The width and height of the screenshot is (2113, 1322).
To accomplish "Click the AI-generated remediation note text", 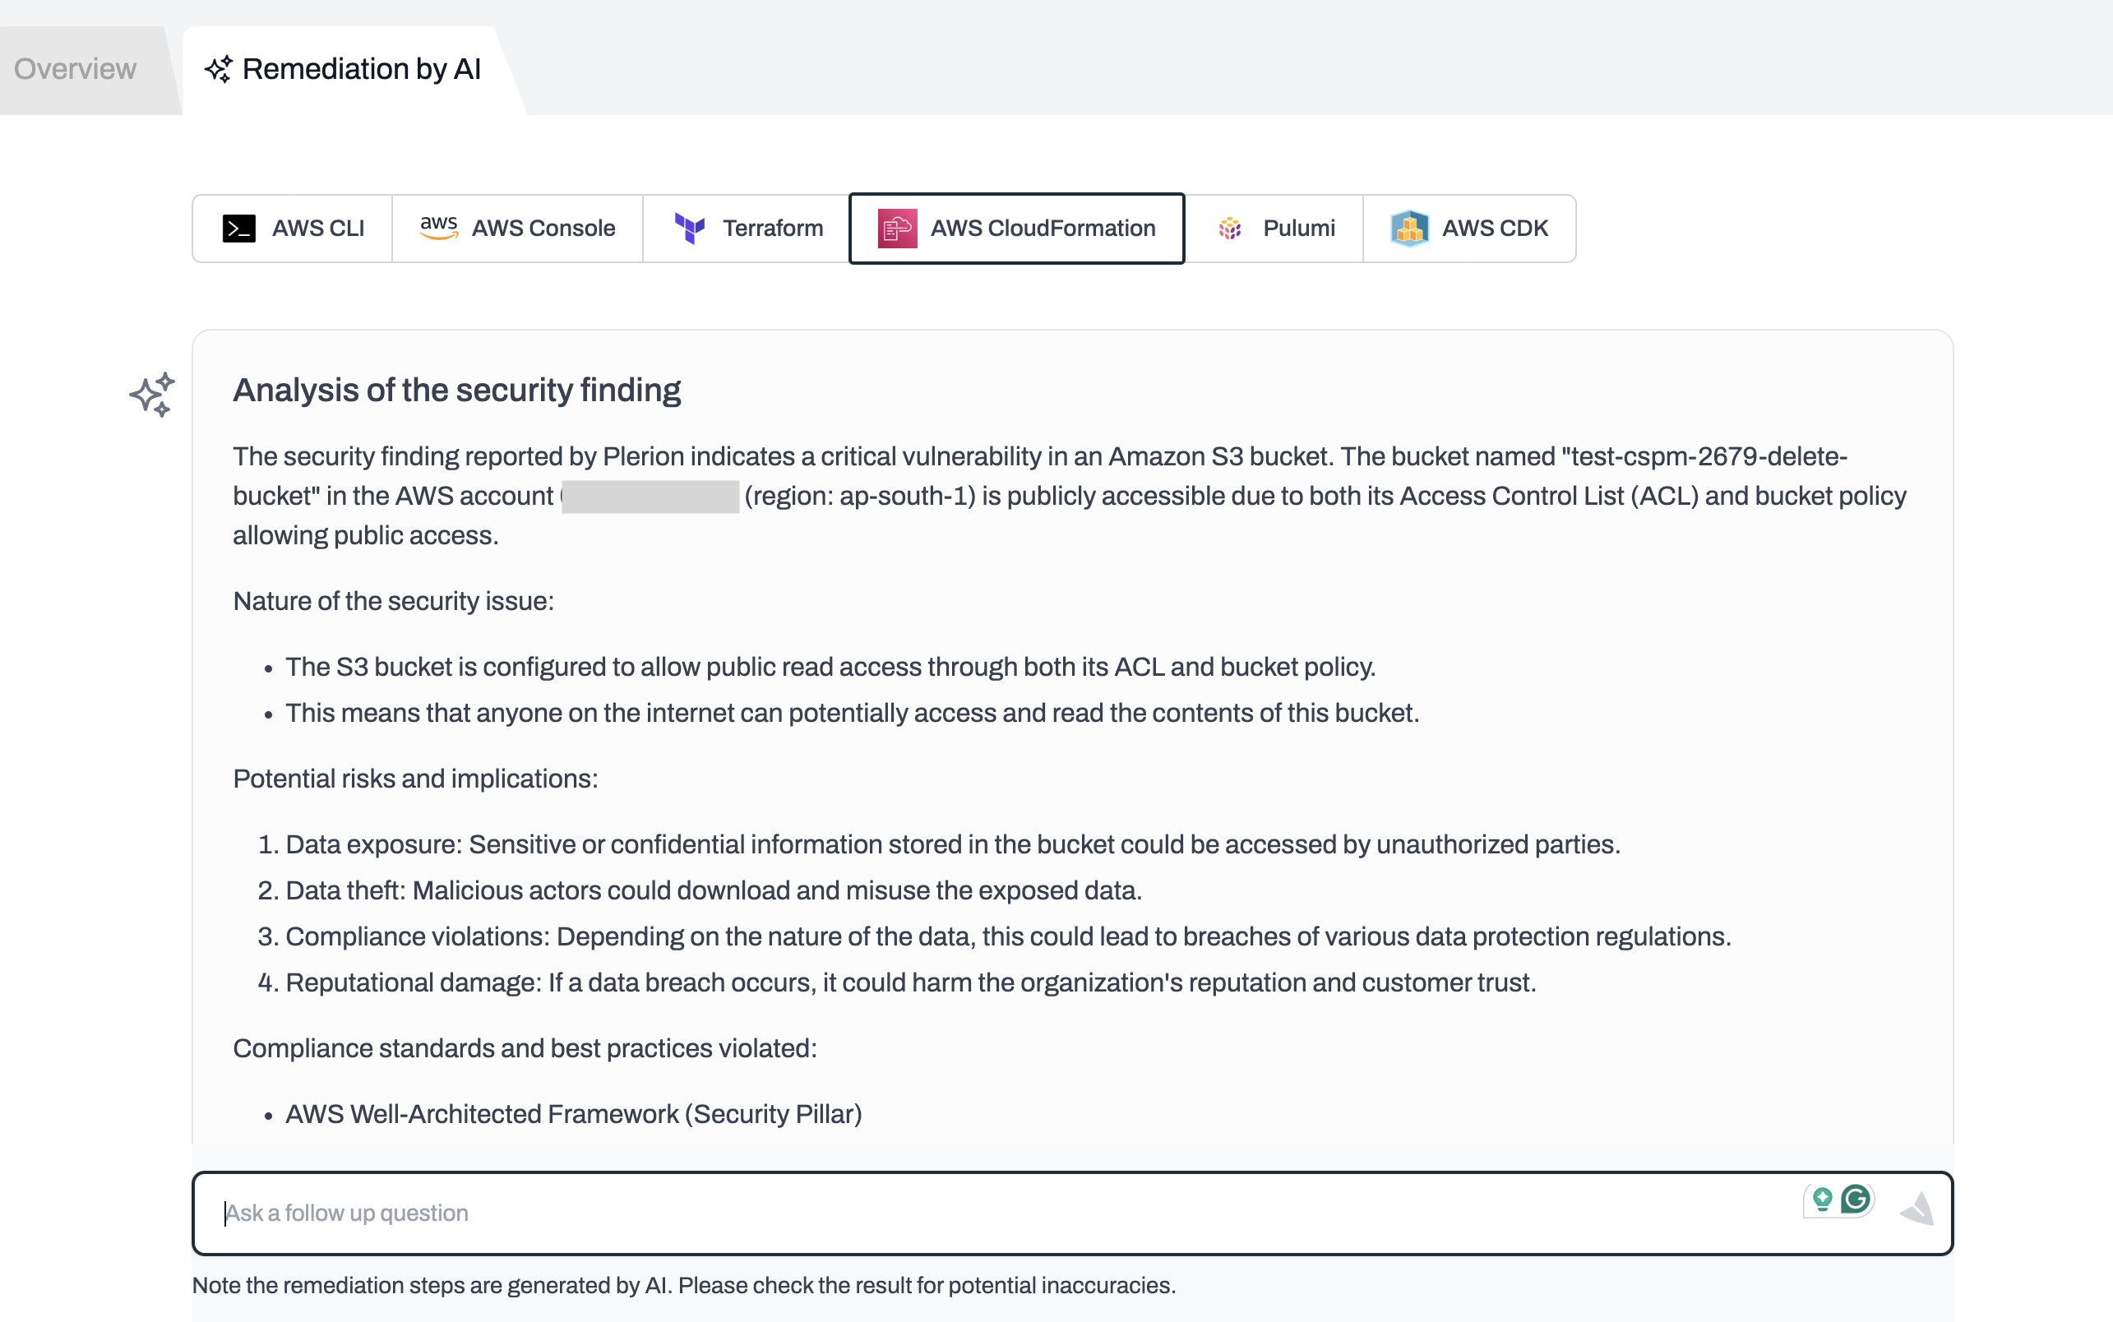I will pos(684,1285).
